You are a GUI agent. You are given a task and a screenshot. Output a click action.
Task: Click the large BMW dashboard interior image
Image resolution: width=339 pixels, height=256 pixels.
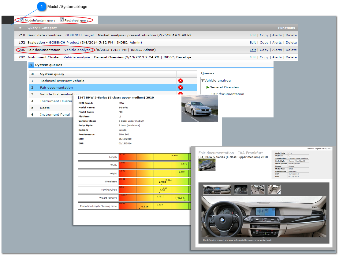click(264, 216)
